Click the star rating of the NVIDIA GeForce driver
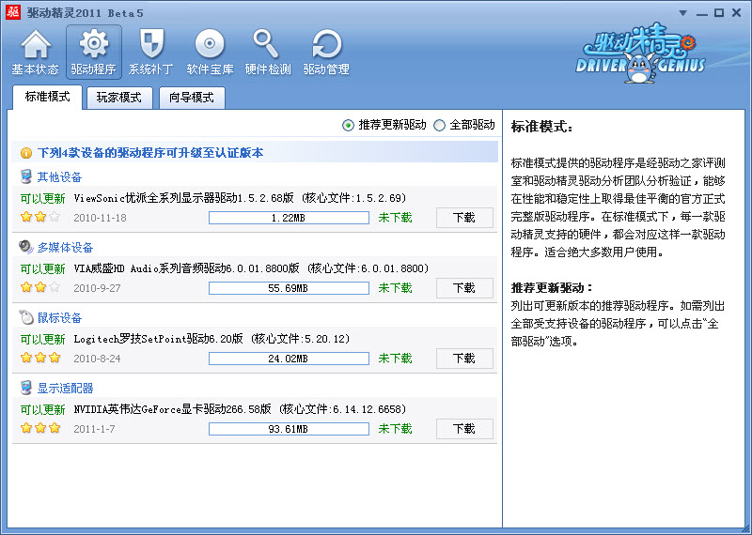 pyautogui.click(x=40, y=428)
